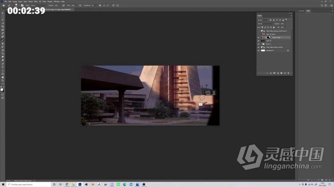This screenshot has width=334, height=187.
Task: Click the search icon at top right
Action: [x=322, y=5]
